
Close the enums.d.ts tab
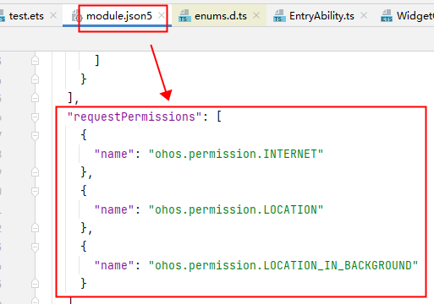coord(256,15)
